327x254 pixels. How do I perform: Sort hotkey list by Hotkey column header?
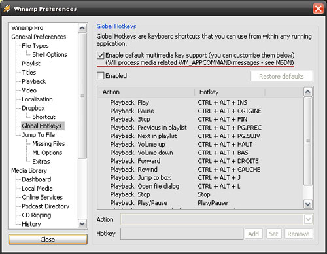click(x=230, y=92)
